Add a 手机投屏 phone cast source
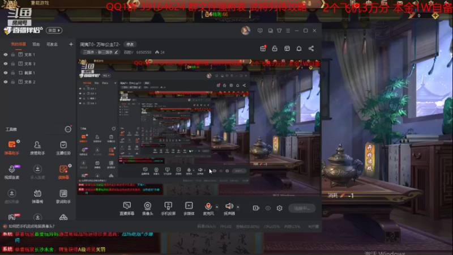The image size is (453, 255). pyautogui.click(x=168, y=208)
